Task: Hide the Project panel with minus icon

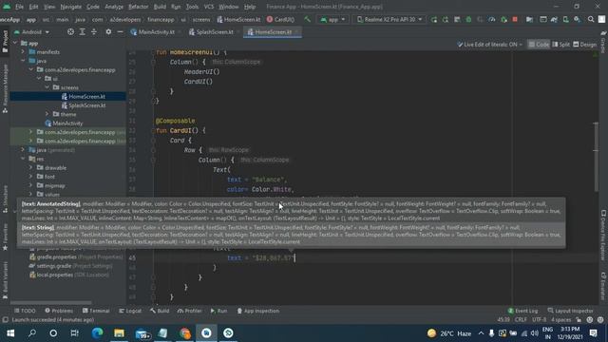Action: coord(121,32)
